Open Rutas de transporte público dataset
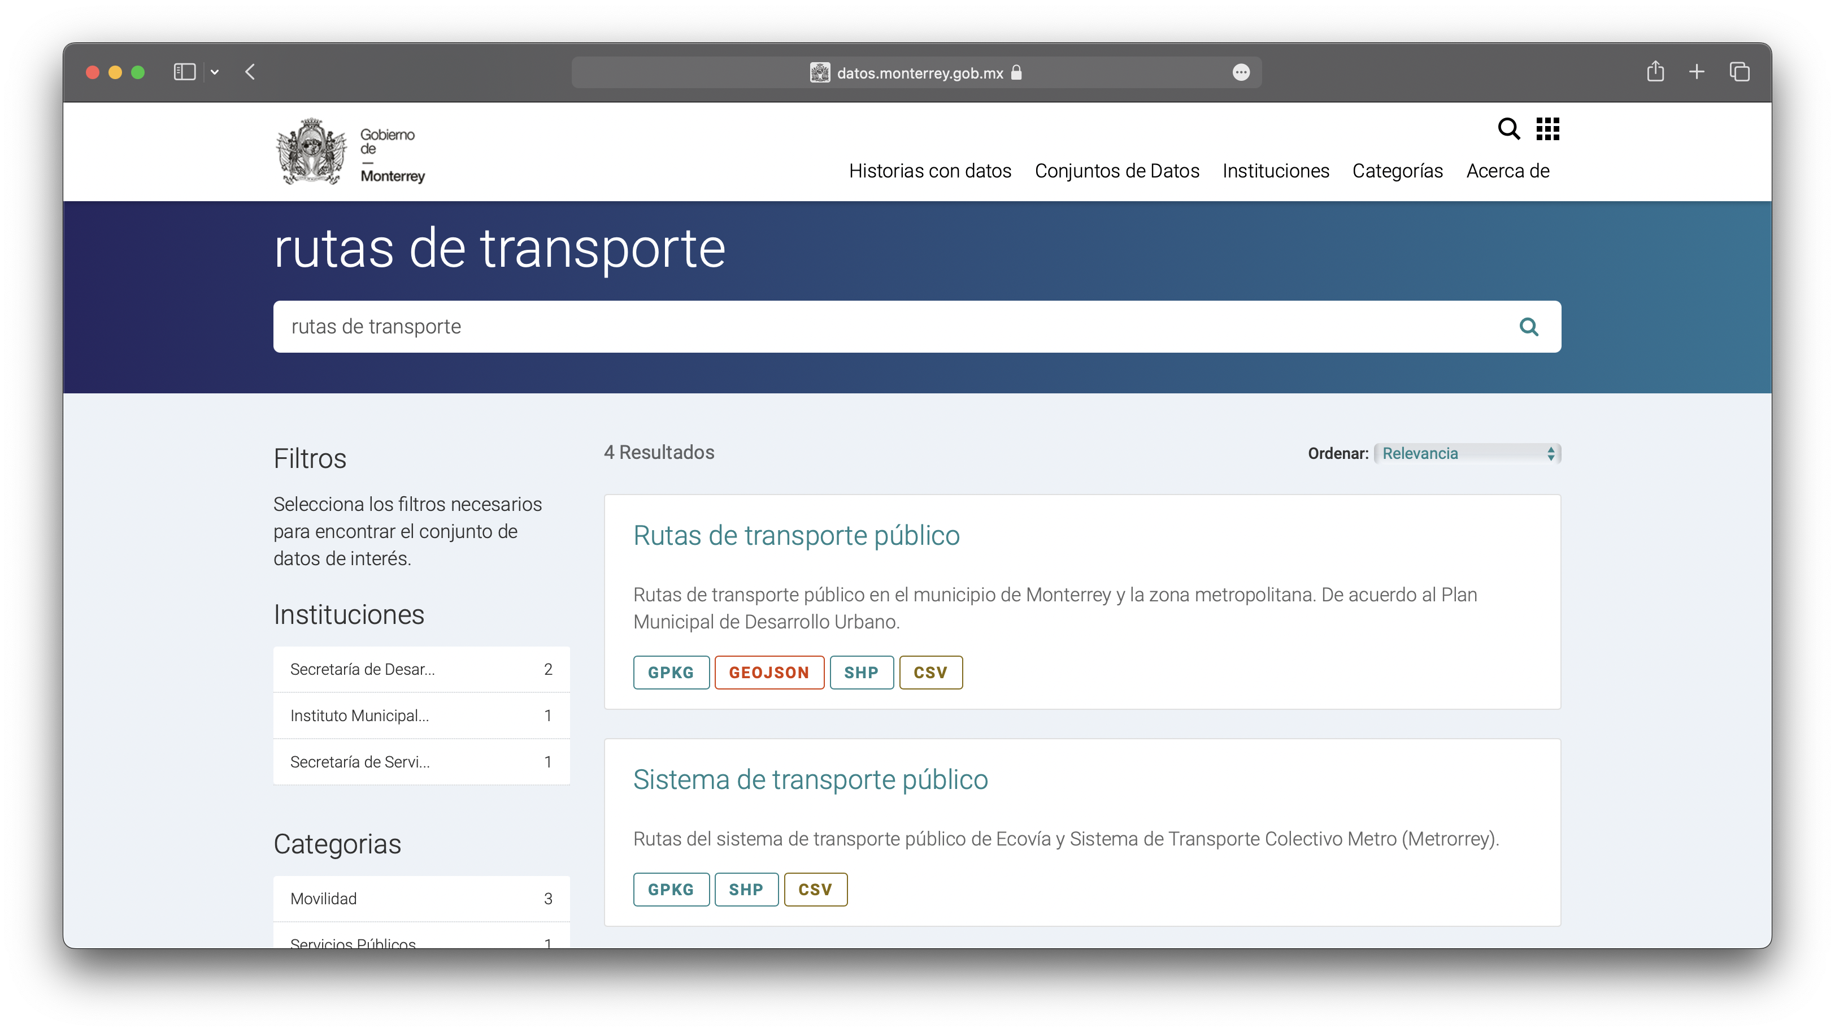 click(x=797, y=535)
